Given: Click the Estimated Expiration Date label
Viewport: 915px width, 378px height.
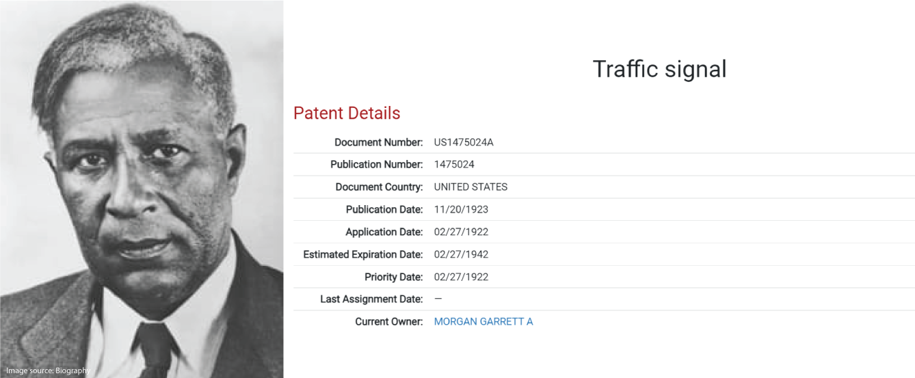Looking at the screenshot, I should [x=363, y=254].
